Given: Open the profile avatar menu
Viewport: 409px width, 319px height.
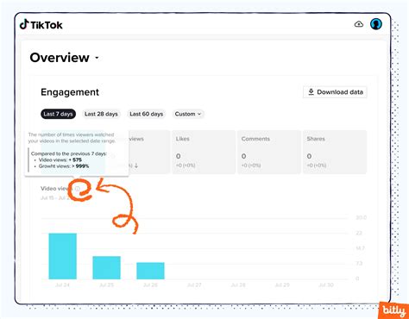Looking at the screenshot, I should 376,24.
